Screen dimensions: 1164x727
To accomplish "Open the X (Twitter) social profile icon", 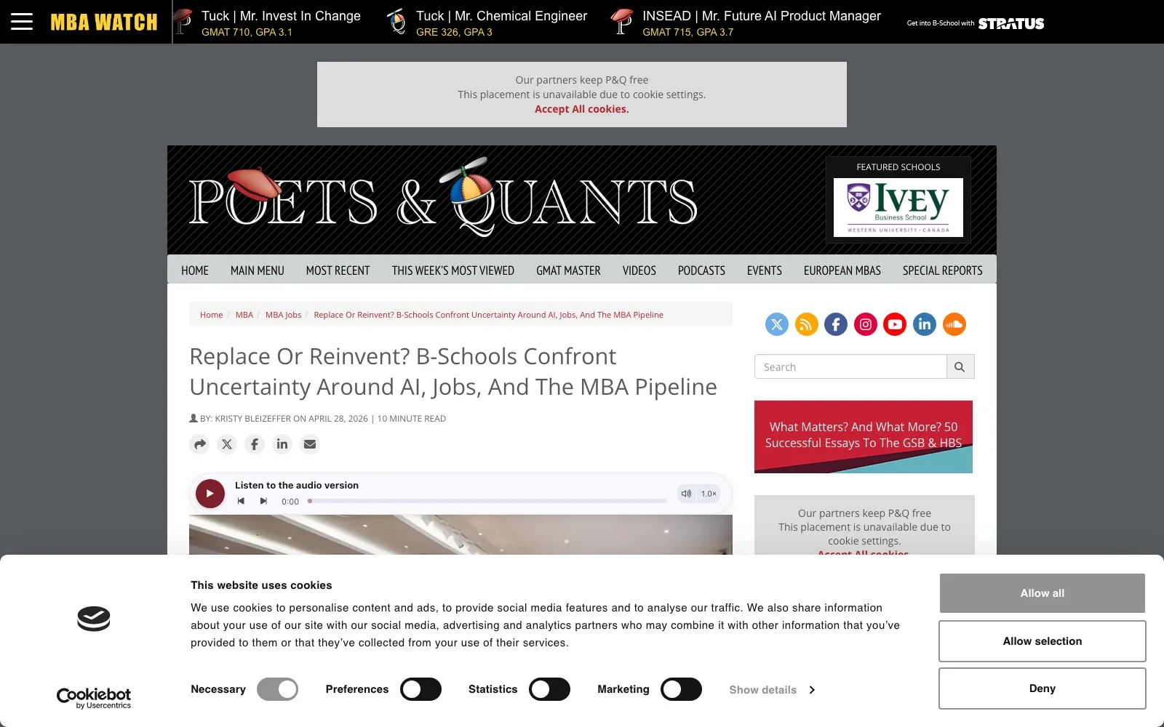I will tap(777, 324).
